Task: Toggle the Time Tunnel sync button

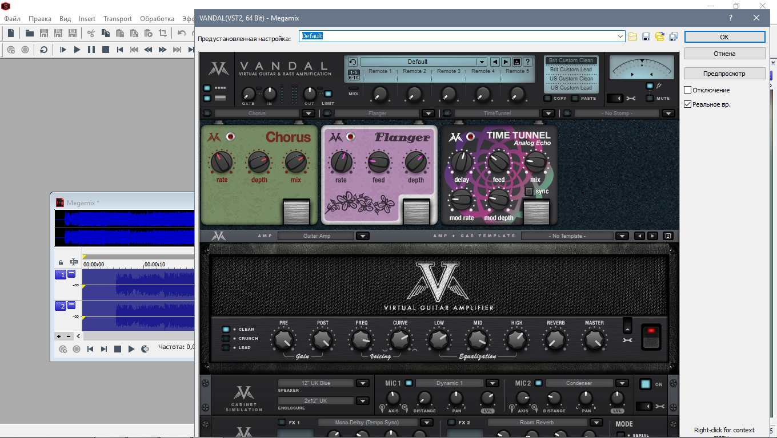Action: tap(528, 192)
